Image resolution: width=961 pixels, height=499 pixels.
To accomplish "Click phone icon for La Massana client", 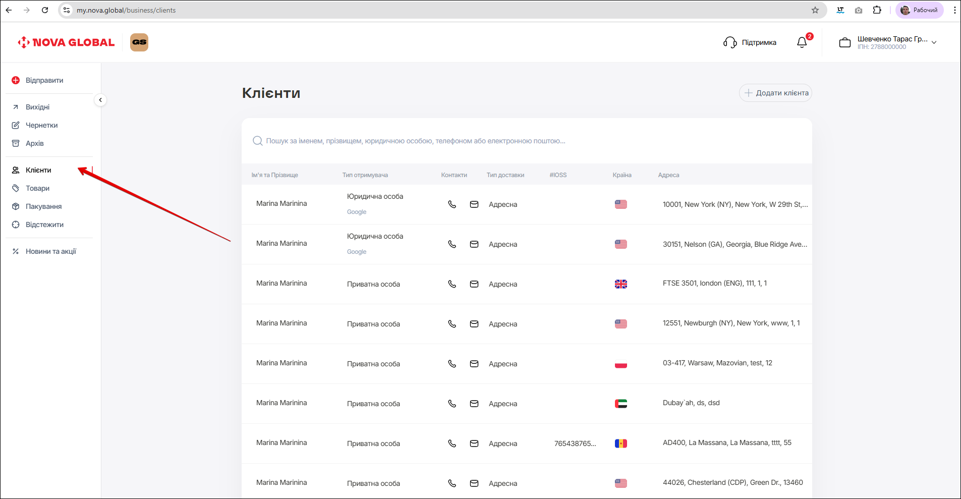I will [452, 443].
